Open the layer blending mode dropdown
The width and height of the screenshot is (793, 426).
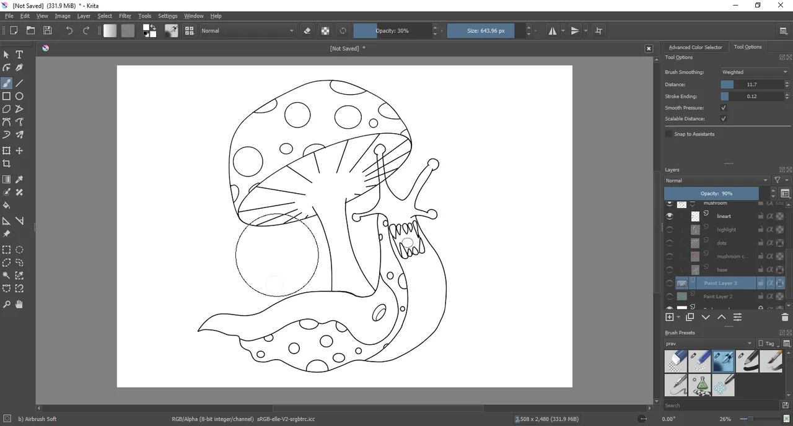pyautogui.click(x=716, y=180)
